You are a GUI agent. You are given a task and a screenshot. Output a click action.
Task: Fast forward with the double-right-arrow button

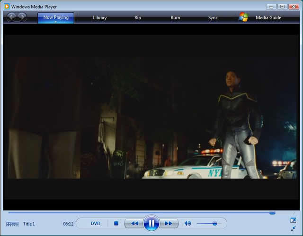(169, 223)
